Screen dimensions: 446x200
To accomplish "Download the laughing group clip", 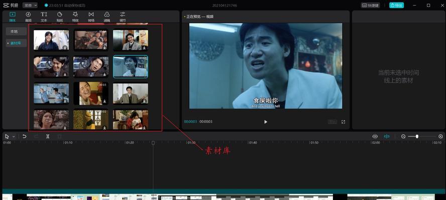I will [x=104, y=47].
